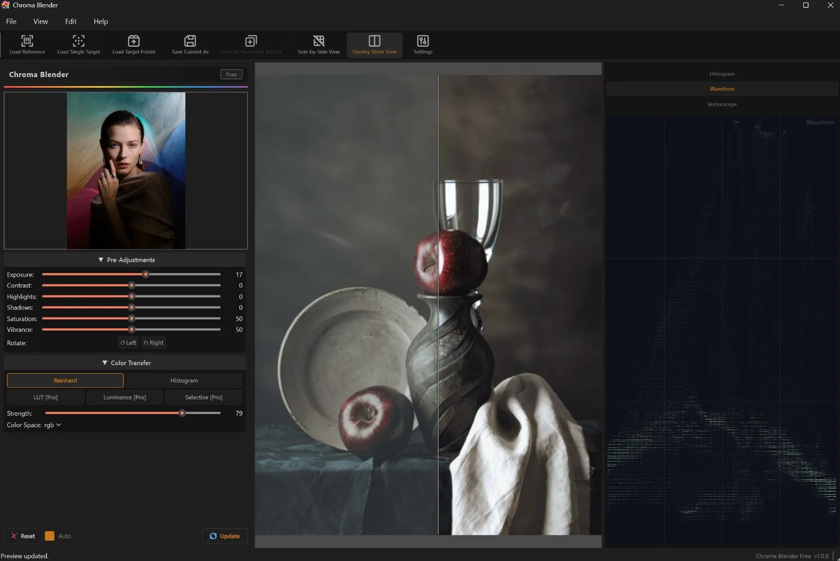Select the Waveform scope tab
The image size is (840, 561).
(722, 89)
